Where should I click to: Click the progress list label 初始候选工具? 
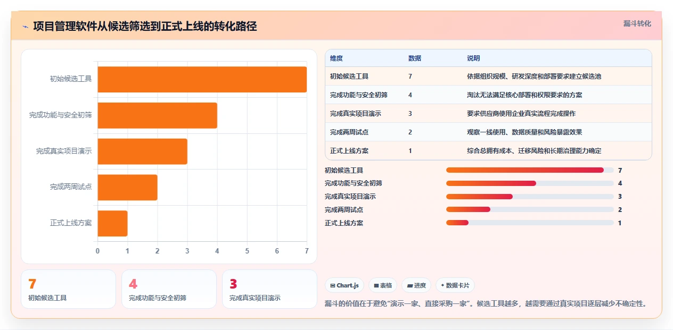(x=344, y=170)
